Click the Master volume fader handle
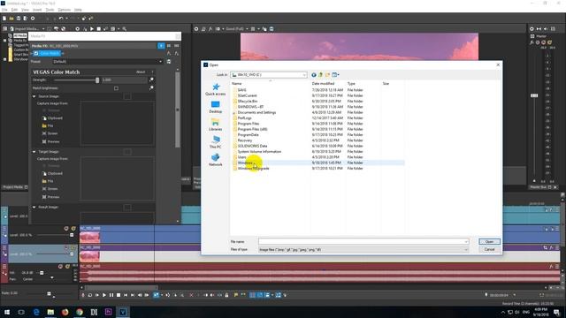This screenshot has width=566, height=318. coord(534,95)
